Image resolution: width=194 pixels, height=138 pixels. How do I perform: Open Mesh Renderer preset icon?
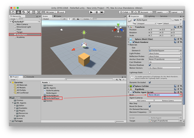178,42
